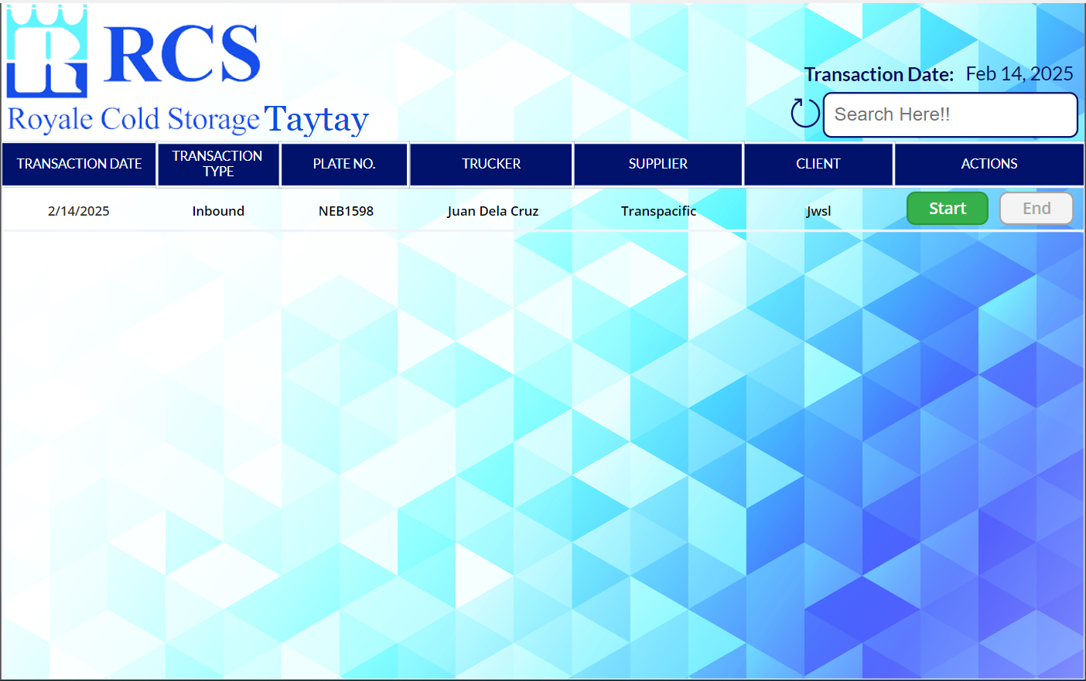Click the 2/14/2025 date cell
This screenshot has width=1086, height=681.
79,211
